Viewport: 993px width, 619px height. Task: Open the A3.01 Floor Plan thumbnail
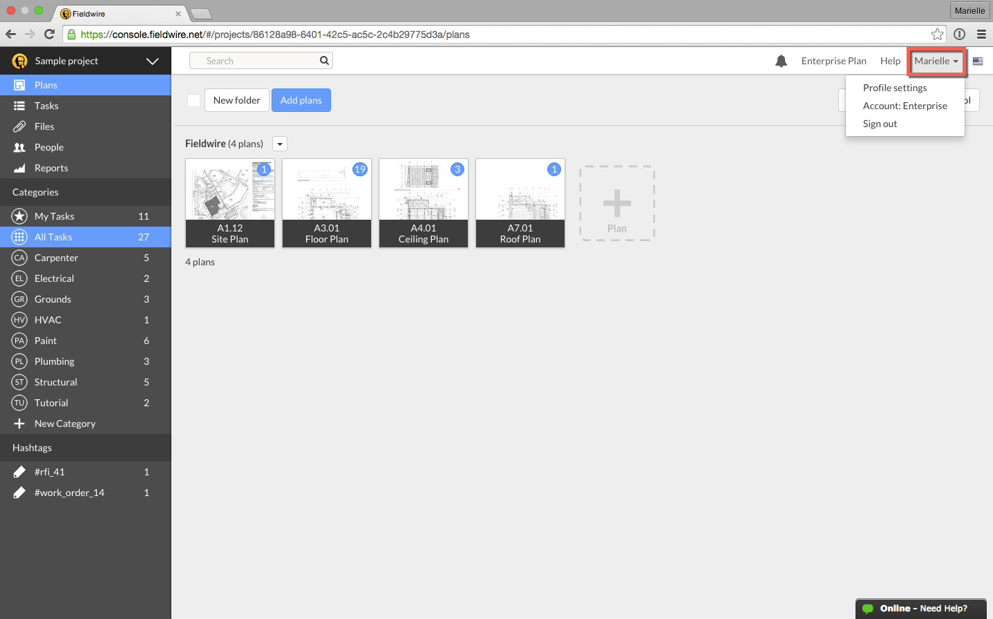coord(327,203)
